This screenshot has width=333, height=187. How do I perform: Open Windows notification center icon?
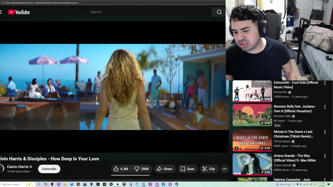click(329, 184)
